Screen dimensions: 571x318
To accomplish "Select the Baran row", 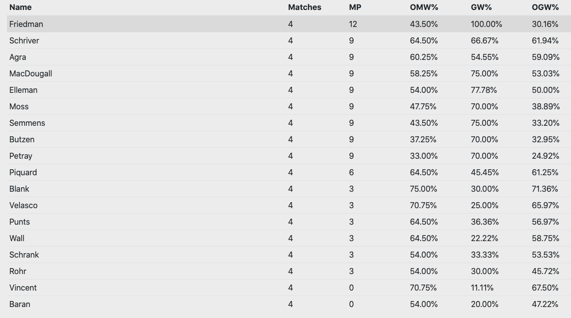I will tap(19, 304).
